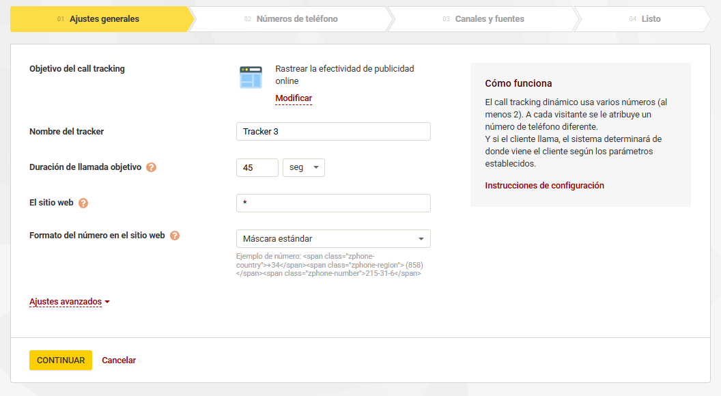Open Instrucciones de configuración link
This screenshot has width=721, height=396.
coord(544,186)
